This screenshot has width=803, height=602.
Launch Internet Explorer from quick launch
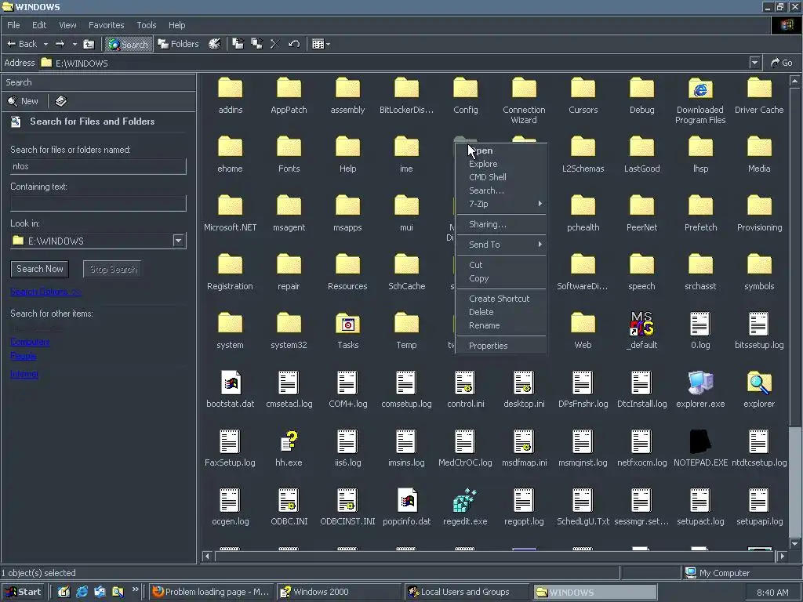pos(82,592)
